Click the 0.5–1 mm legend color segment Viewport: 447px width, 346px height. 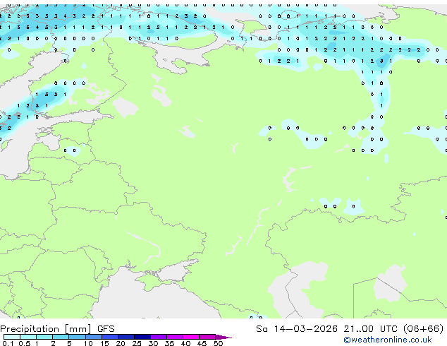28,337
